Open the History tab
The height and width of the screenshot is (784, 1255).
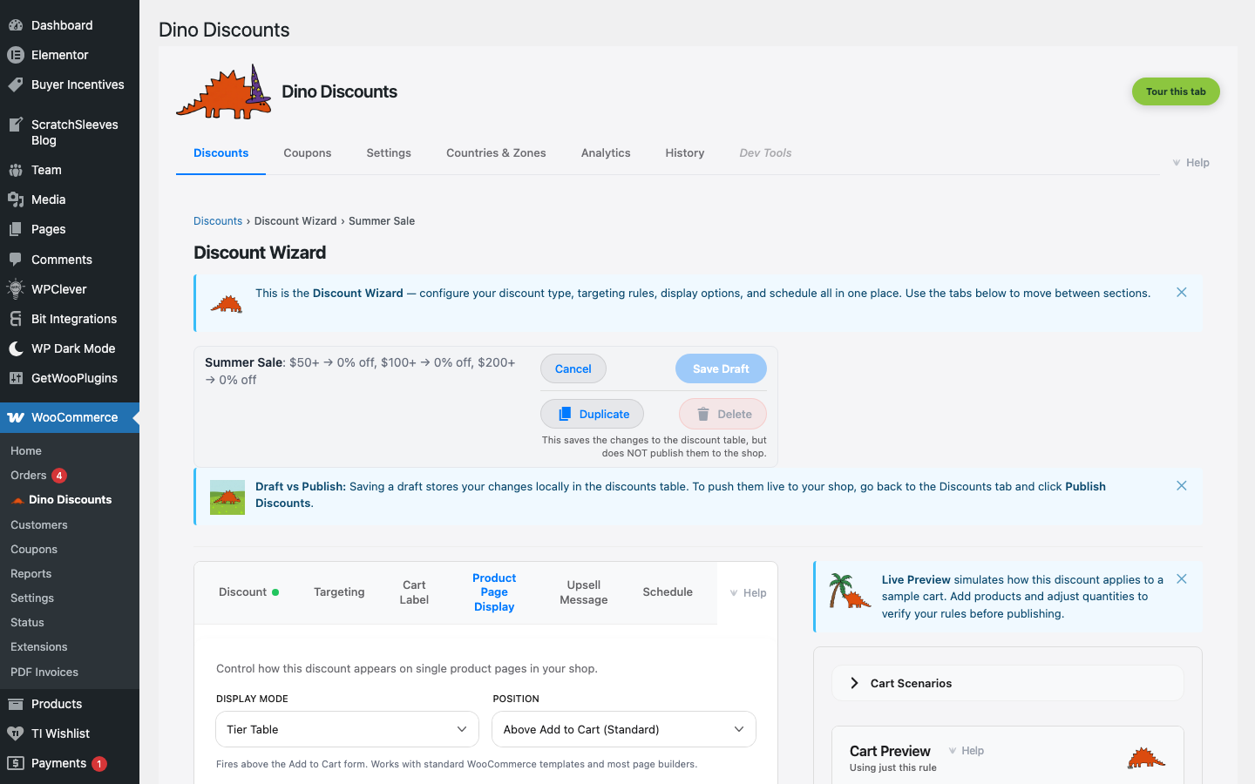[x=685, y=153]
